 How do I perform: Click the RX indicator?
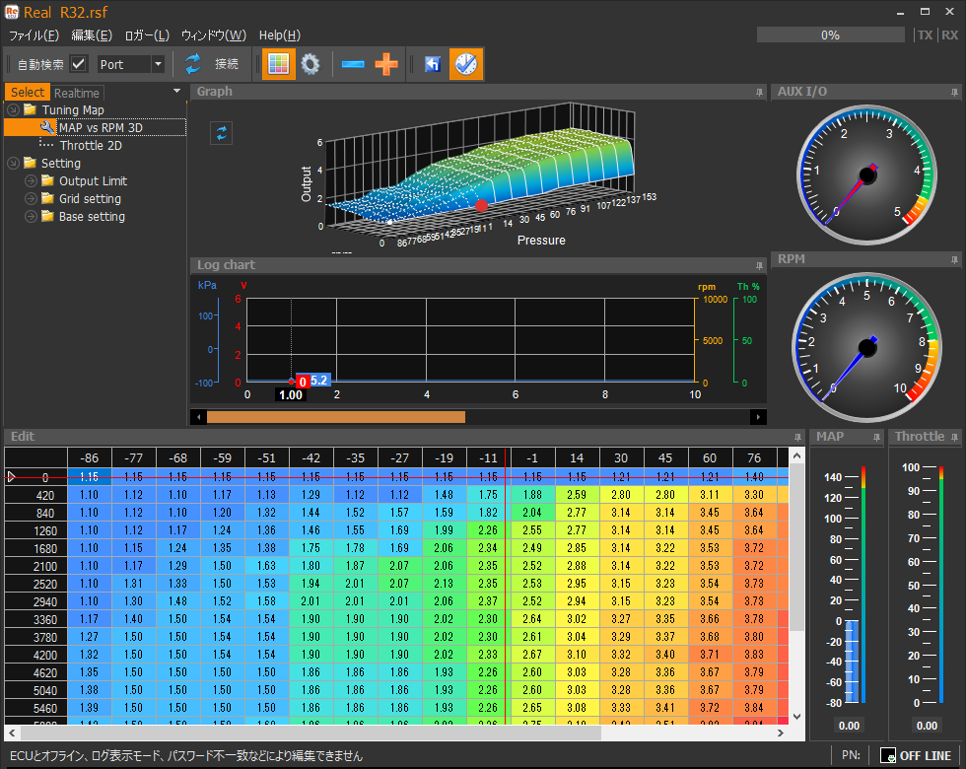(950, 35)
